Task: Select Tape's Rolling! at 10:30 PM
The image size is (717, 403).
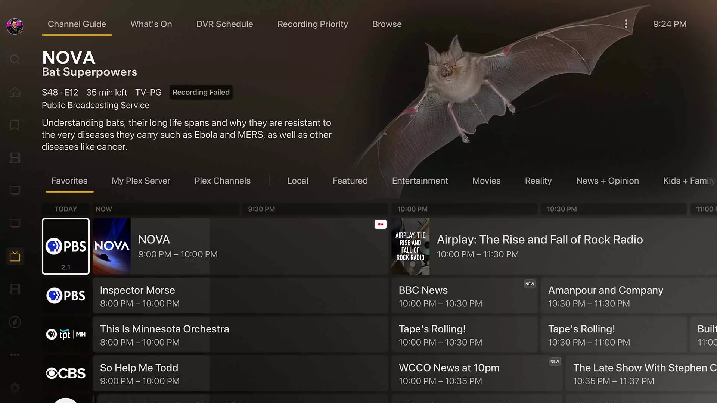Action: (x=614, y=334)
